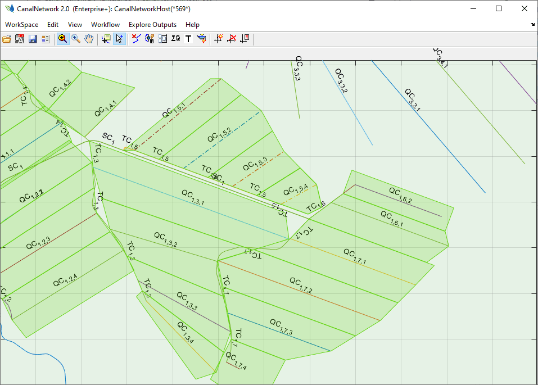The width and height of the screenshot is (538, 385).
Task: Expand the Explore Outputs menu
Action: [152, 25]
